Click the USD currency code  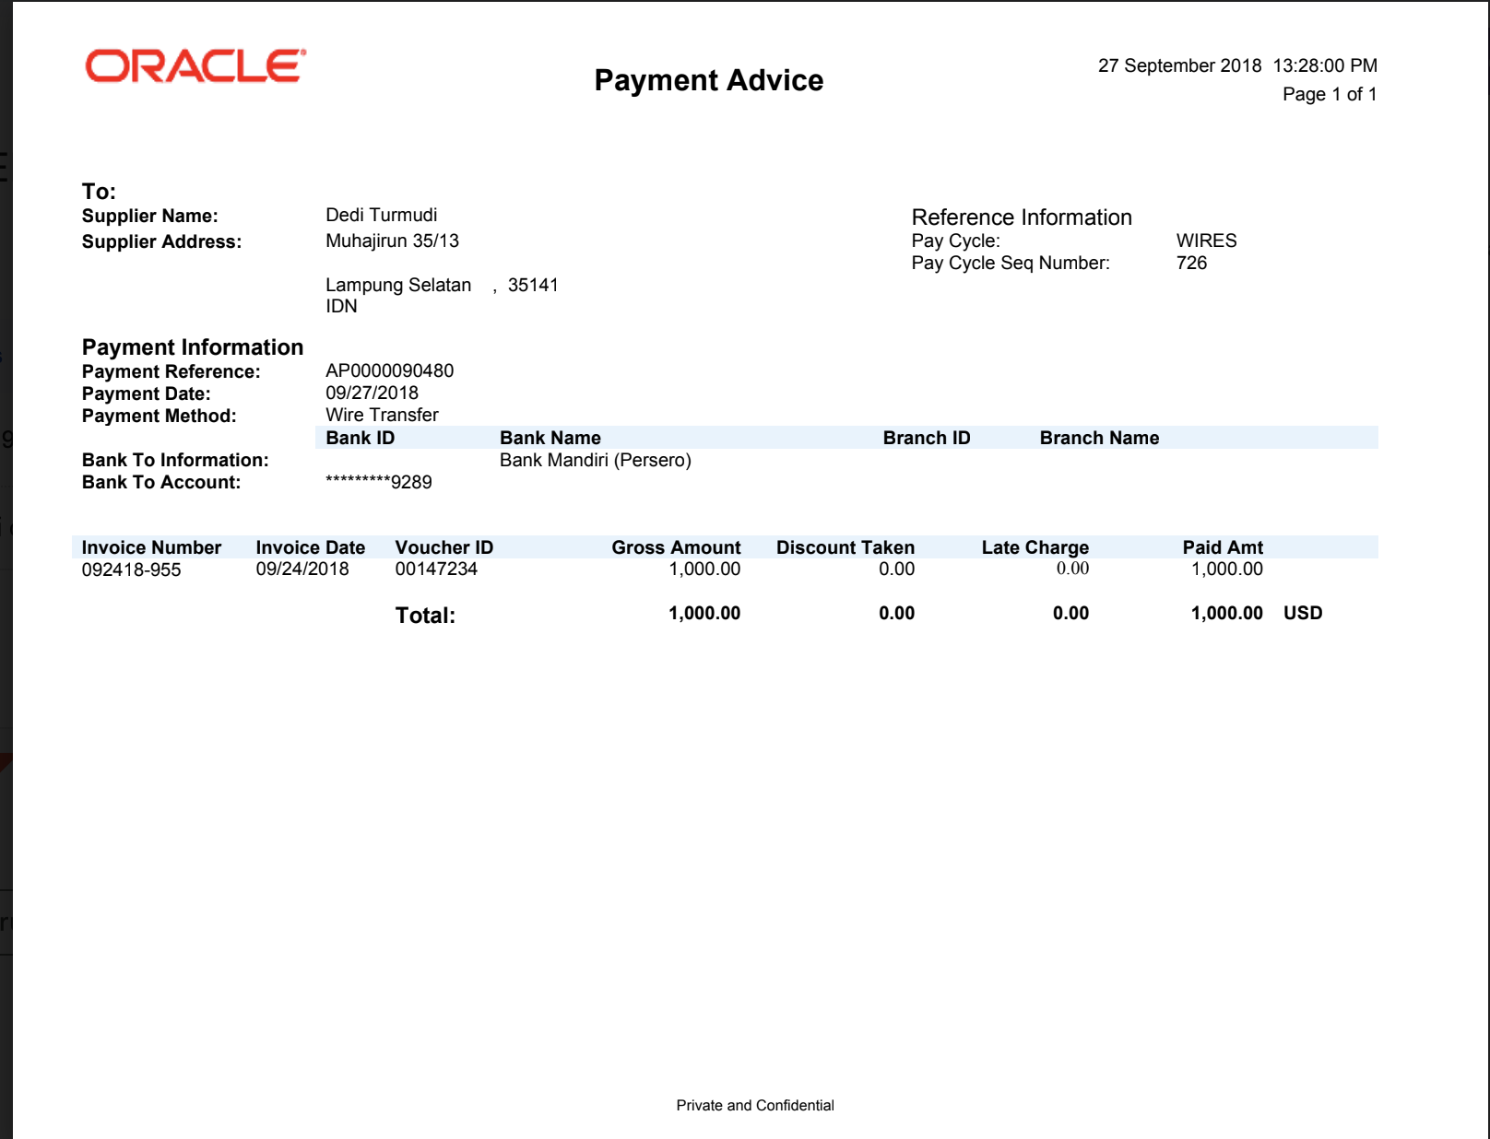[1303, 613]
